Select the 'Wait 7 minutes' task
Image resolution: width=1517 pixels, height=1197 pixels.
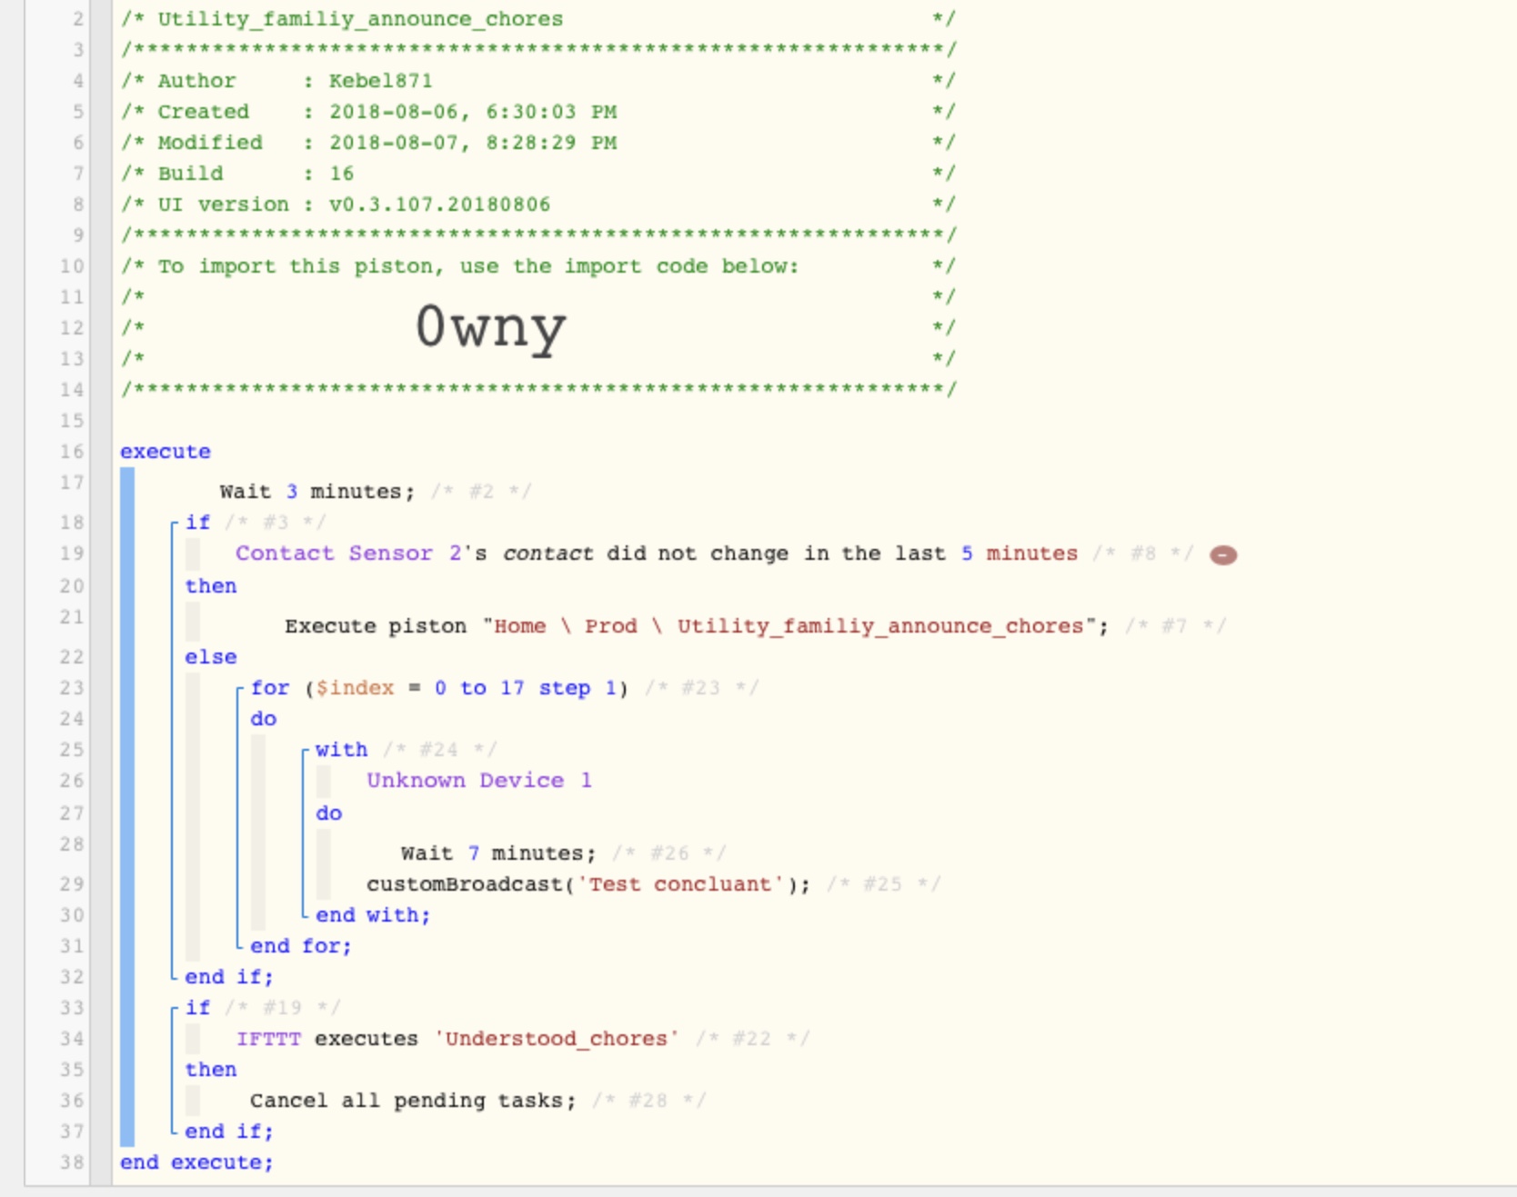click(x=498, y=853)
